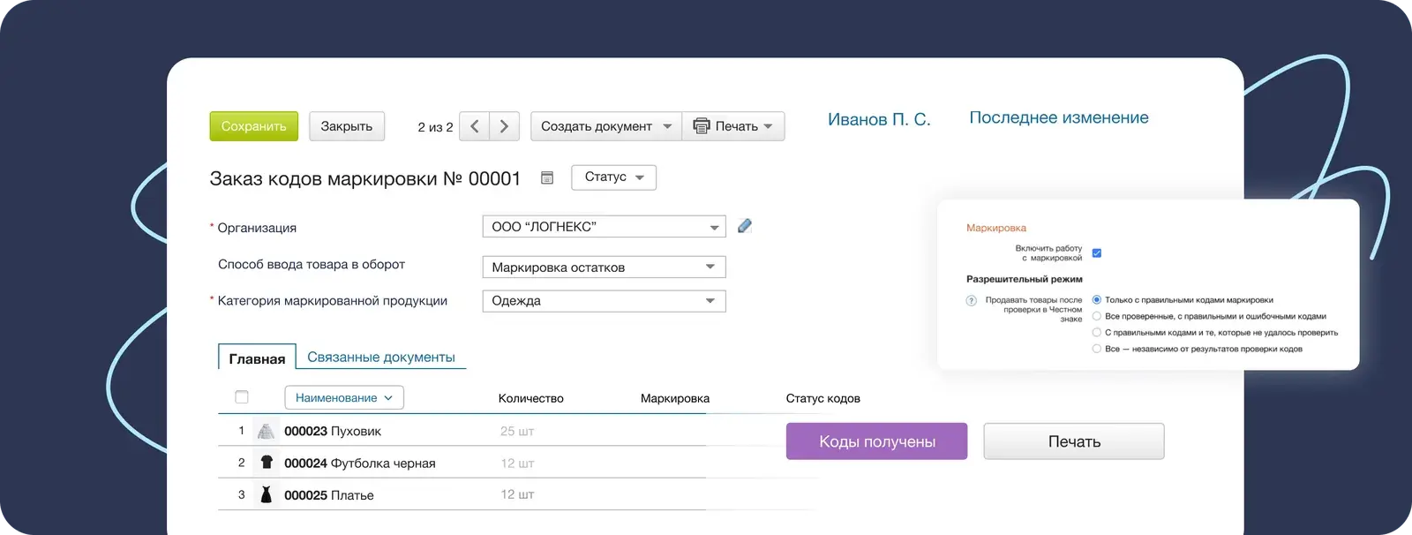Click the green Сохранить button
This screenshot has width=1412, height=535.
coord(254,126)
